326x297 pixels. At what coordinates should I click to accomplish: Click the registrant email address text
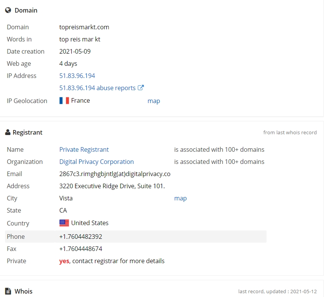(x=115, y=174)
